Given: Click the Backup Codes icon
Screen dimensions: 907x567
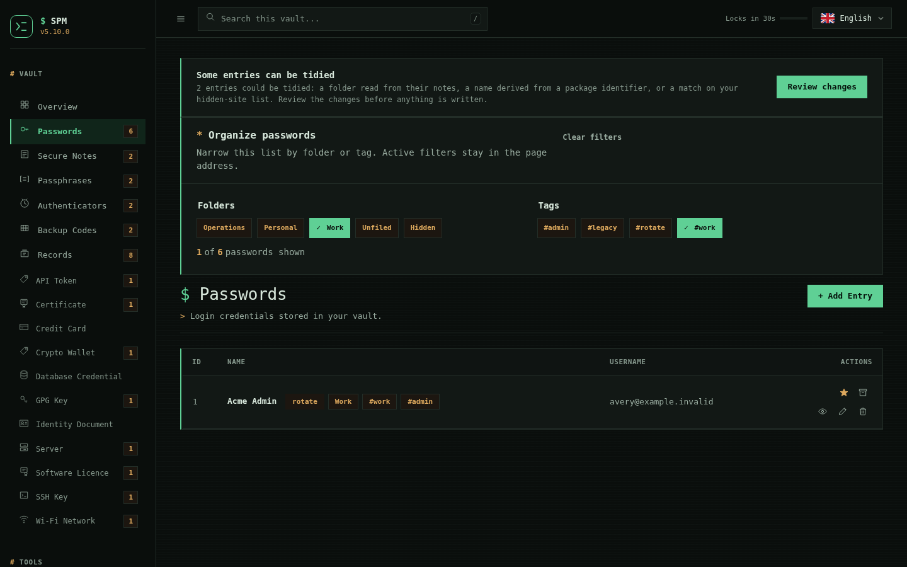Looking at the screenshot, I should tap(25, 228).
